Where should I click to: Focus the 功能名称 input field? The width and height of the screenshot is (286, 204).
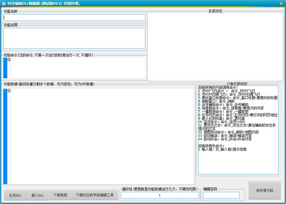click(x=74, y=18)
